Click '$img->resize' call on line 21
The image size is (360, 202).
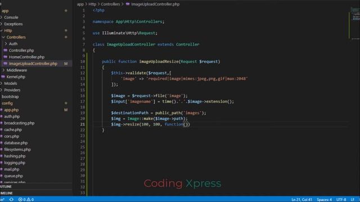[125, 125]
